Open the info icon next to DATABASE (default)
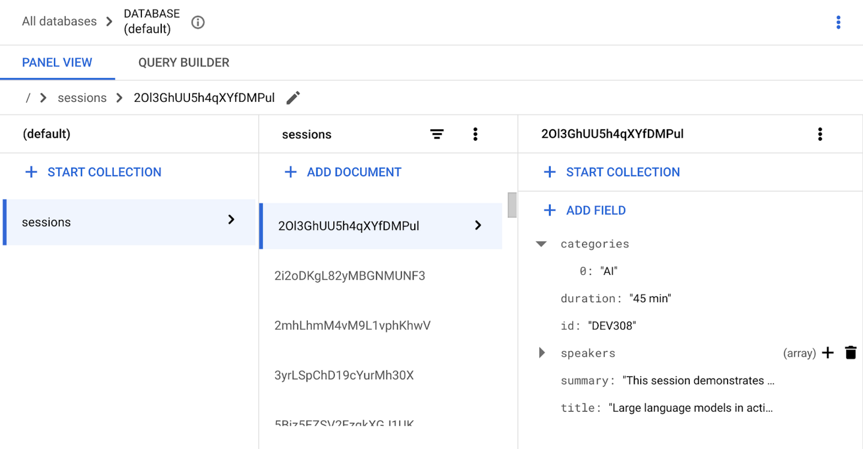Viewport: 863px width, 449px height. click(x=197, y=22)
